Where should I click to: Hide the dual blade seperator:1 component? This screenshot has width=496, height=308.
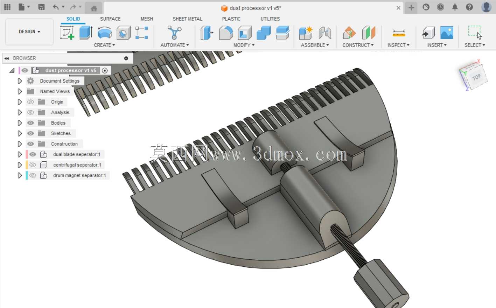(x=33, y=154)
